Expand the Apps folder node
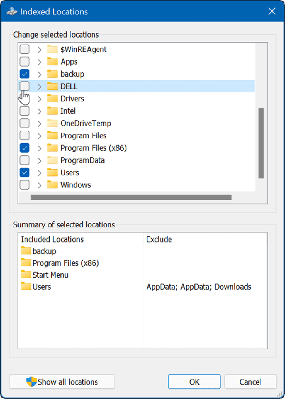This screenshot has width=285, height=399. click(x=39, y=61)
